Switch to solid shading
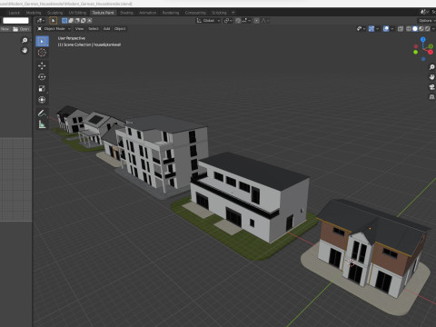The image size is (436, 327). point(415,29)
